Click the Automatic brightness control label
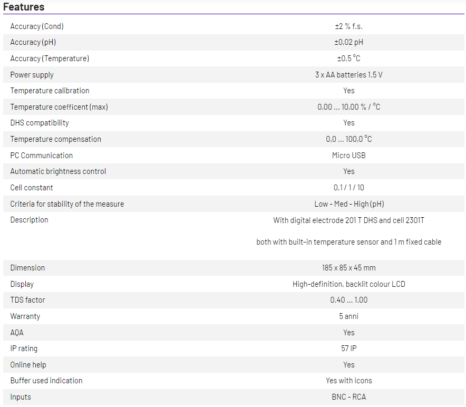 pyautogui.click(x=58, y=171)
